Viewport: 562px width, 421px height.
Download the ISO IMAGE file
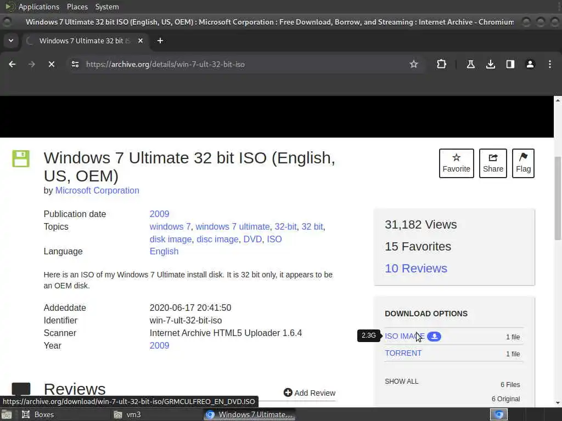pyautogui.click(x=404, y=336)
